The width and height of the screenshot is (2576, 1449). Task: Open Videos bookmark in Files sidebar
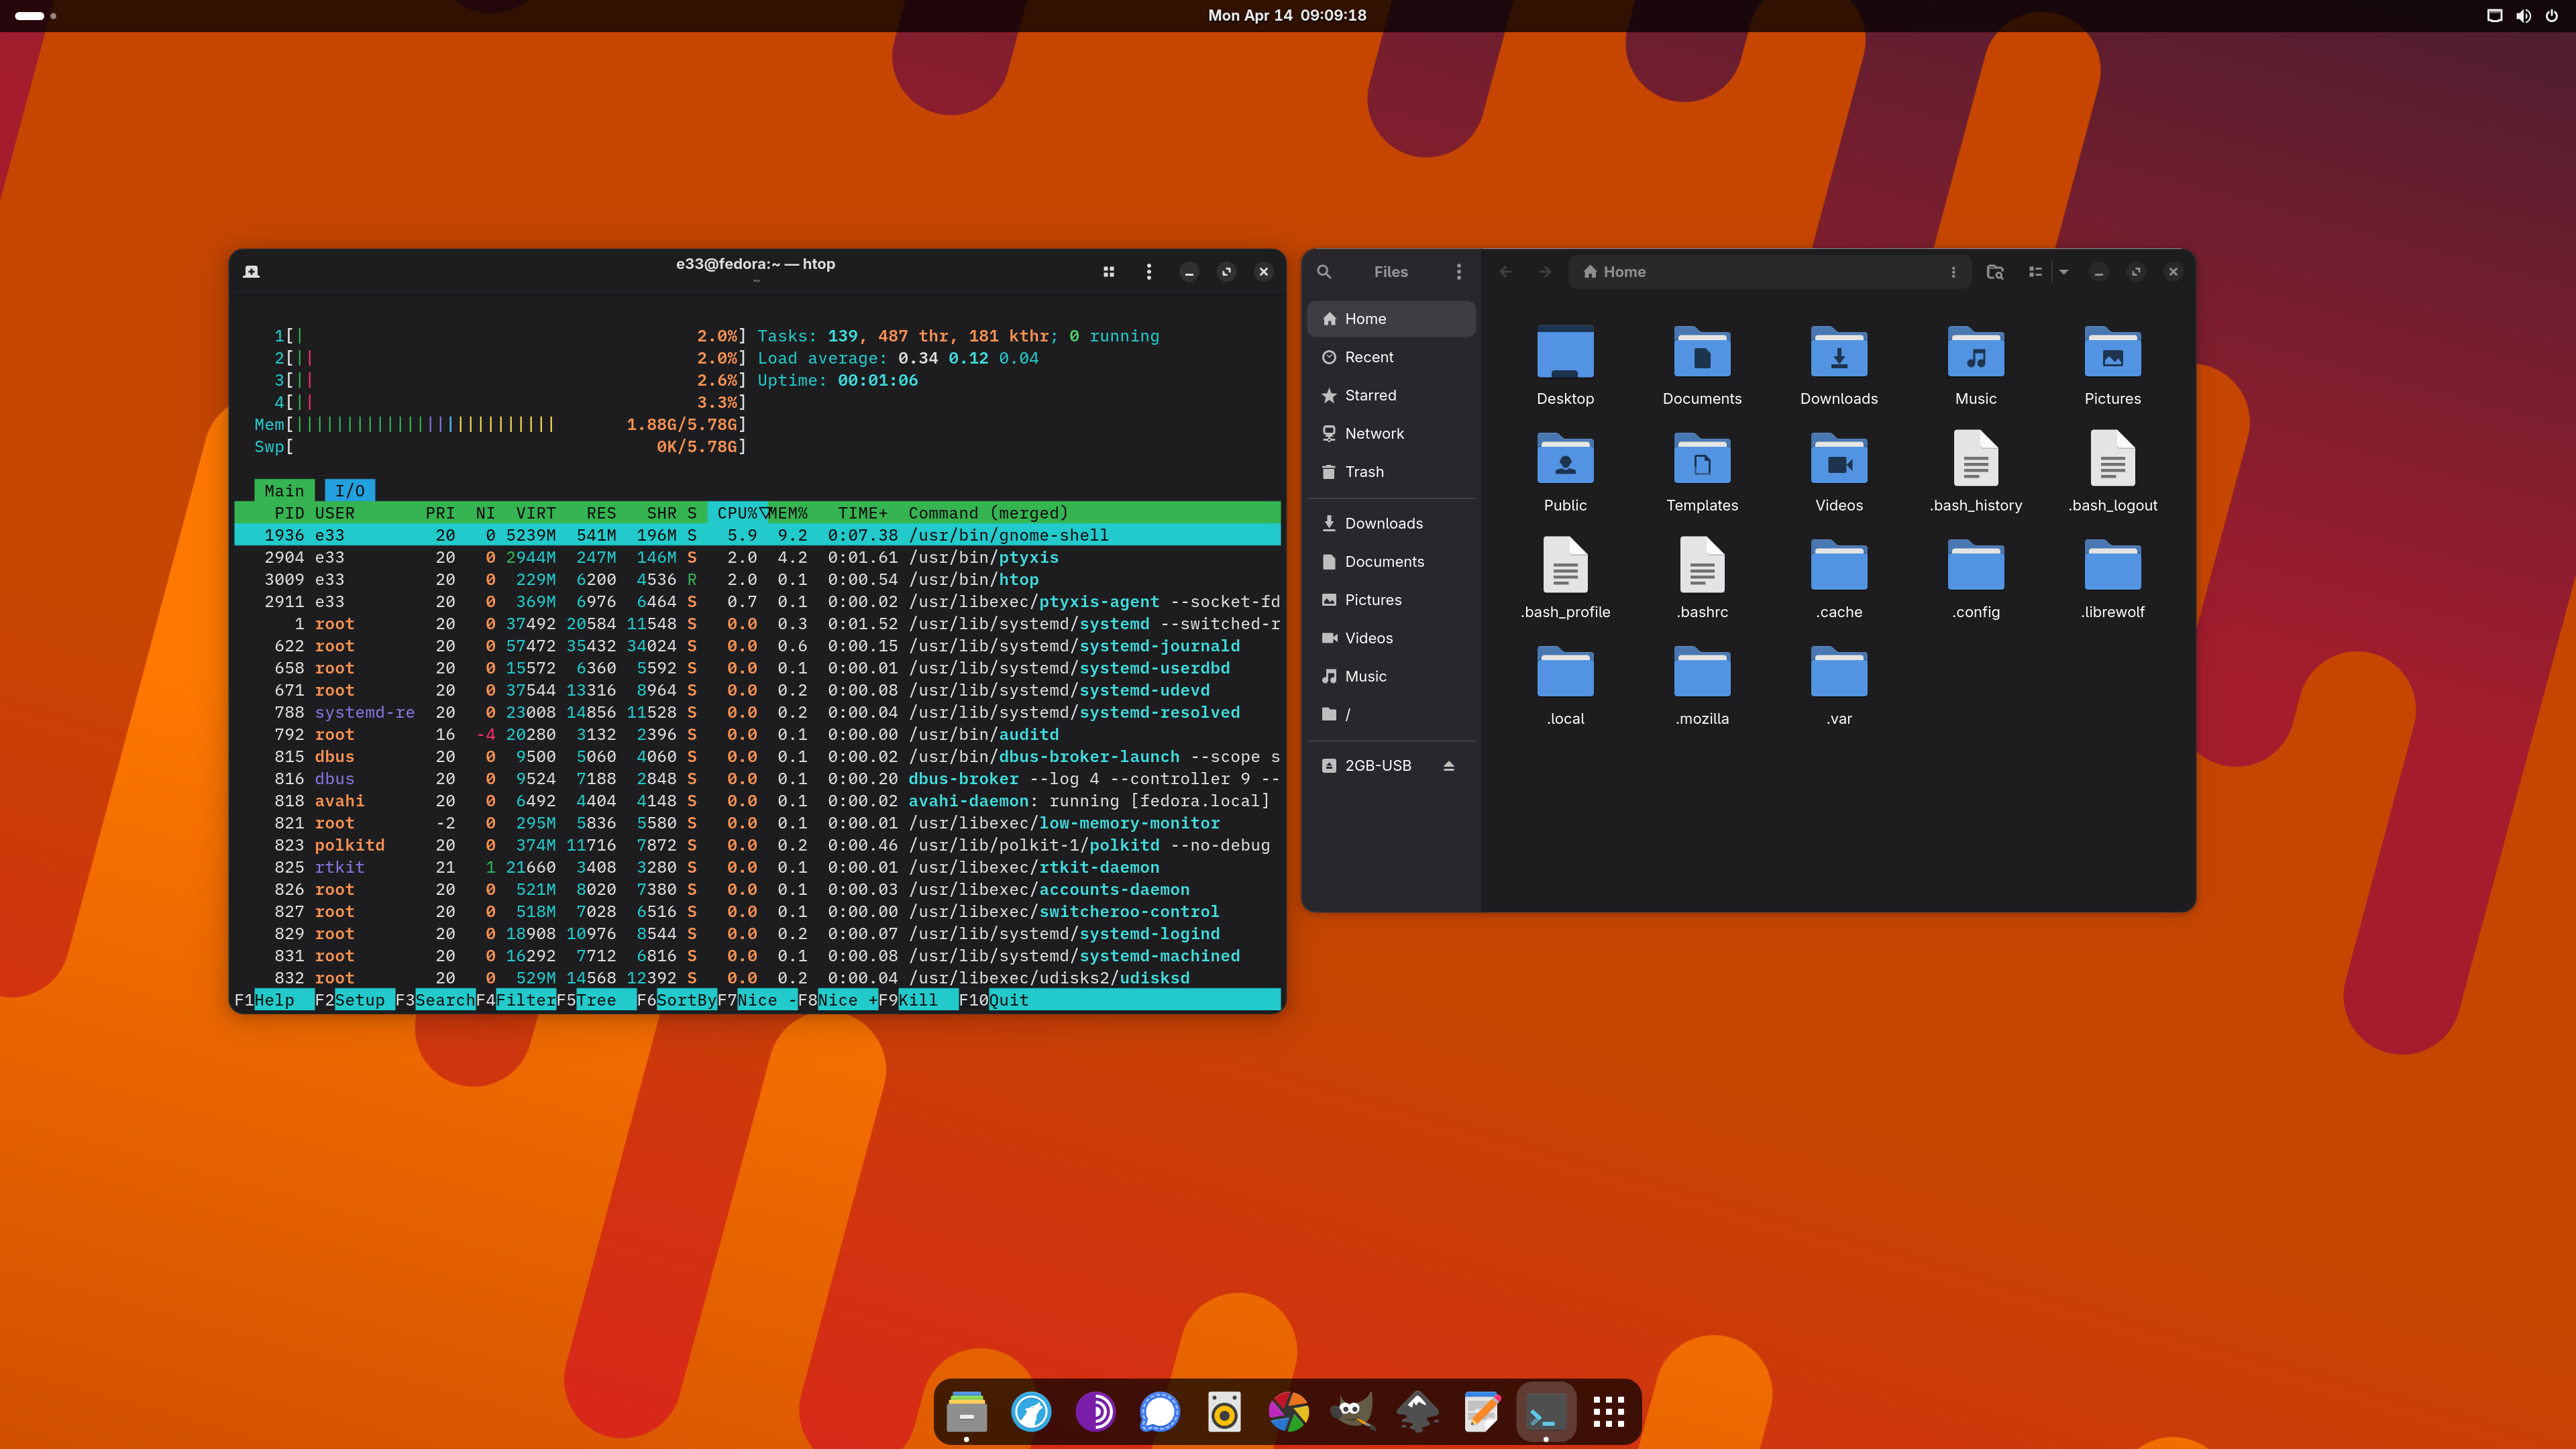[1391, 638]
